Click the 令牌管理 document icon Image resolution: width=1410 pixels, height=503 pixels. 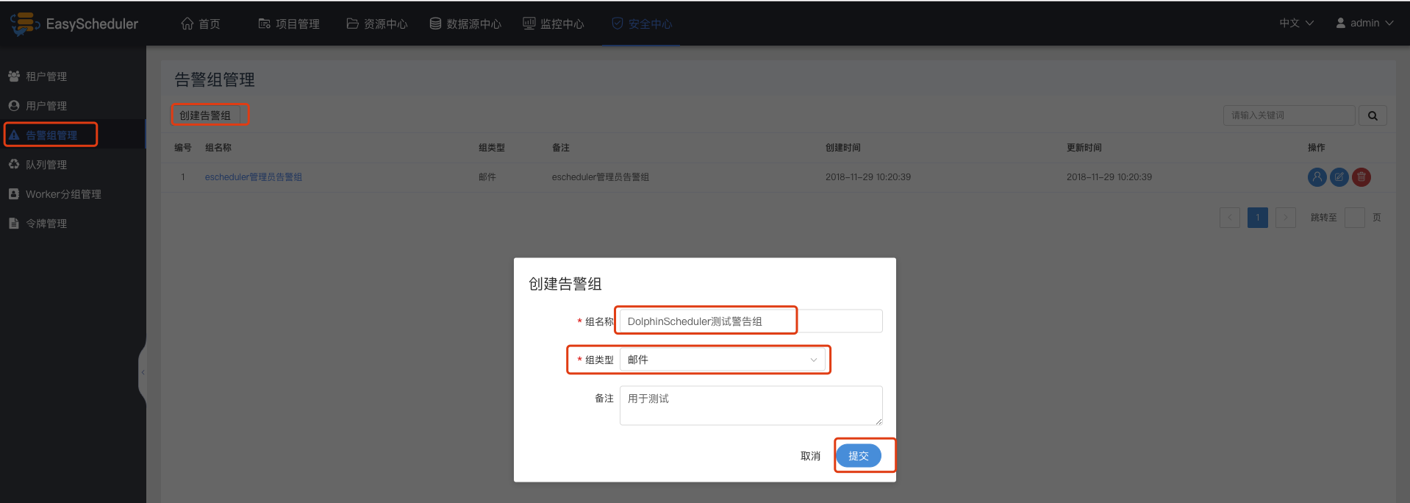pos(14,223)
